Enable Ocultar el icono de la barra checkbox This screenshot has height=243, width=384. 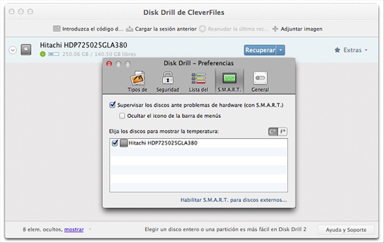(122, 116)
